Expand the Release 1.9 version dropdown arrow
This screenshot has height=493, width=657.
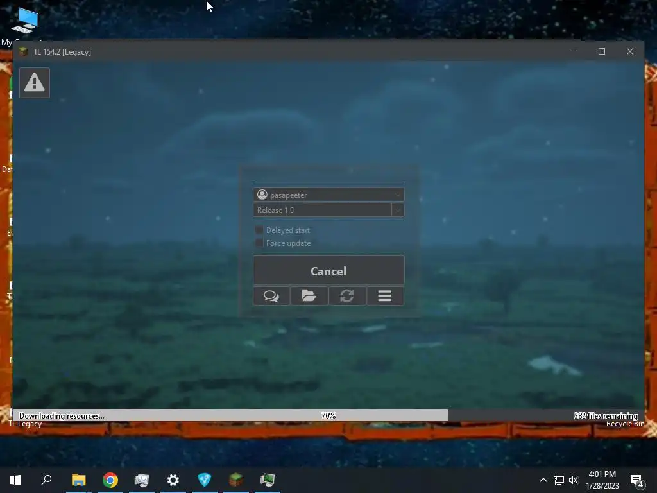398,210
